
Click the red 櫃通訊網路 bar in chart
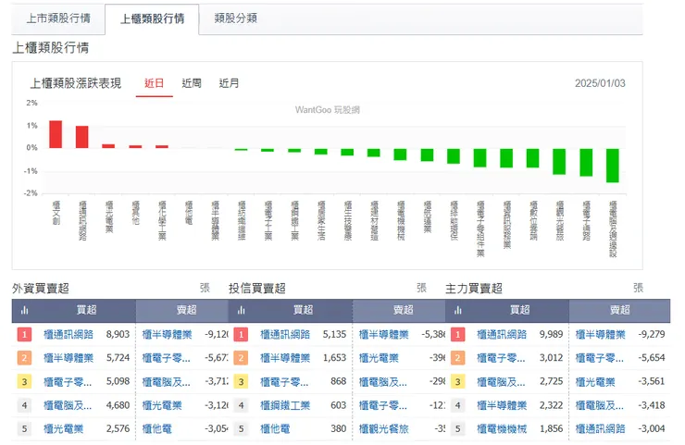(82, 137)
